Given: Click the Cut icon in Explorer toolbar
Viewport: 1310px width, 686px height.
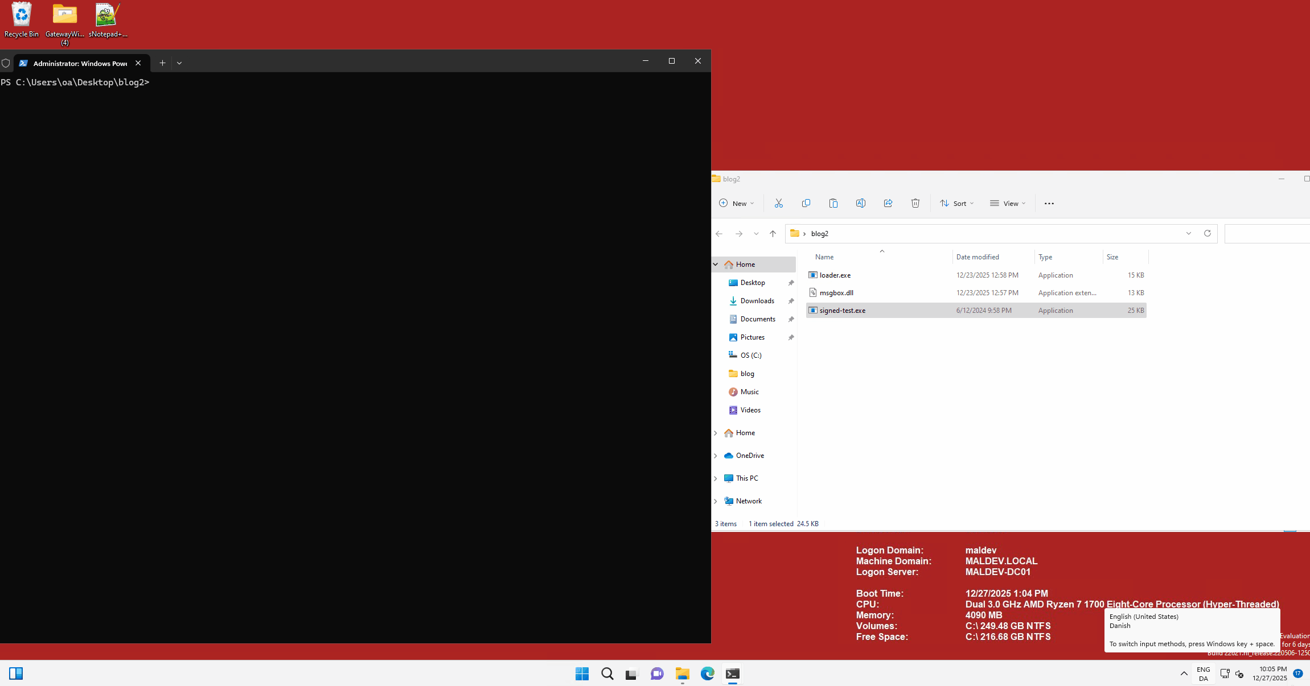Looking at the screenshot, I should coord(778,203).
